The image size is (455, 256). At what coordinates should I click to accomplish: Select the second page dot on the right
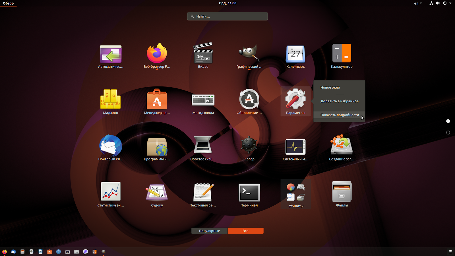pos(448,132)
